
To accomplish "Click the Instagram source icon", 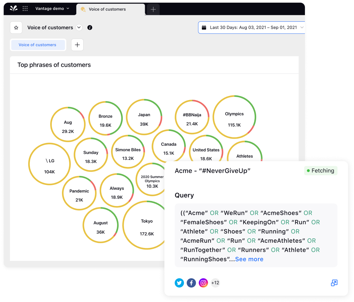I will pyautogui.click(x=203, y=283).
